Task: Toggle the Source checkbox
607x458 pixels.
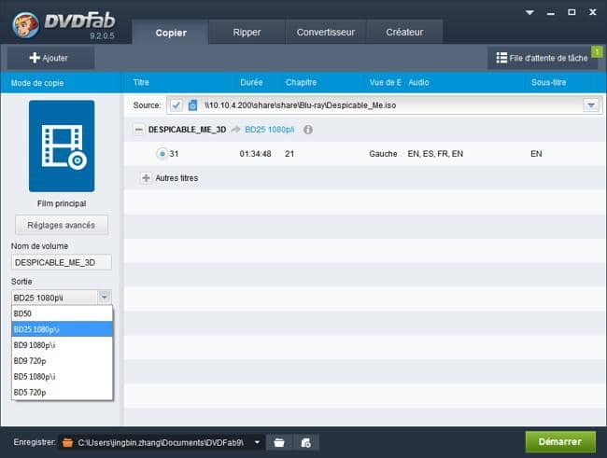Action: (x=176, y=105)
